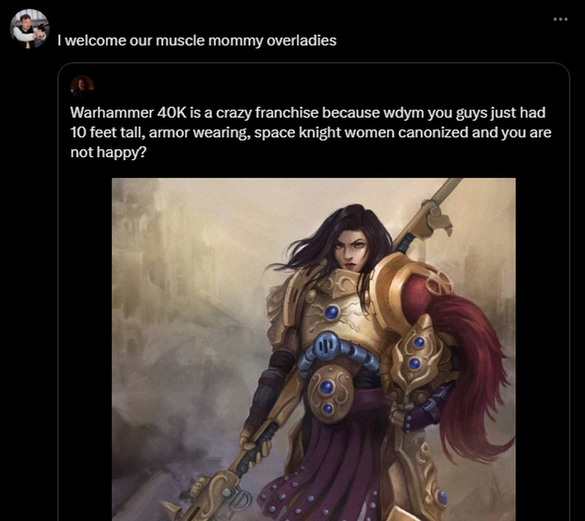585x521 pixels.
Task: Expand the quoted tweet's armored warrior artwork
Action: [x=314, y=349]
